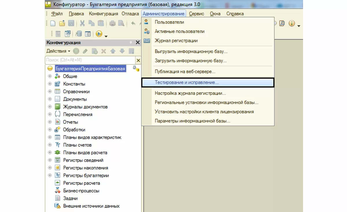This screenshot has height=212, width=347.
Task: Pin the Конфигурация panel with pin icon
Action: click(x=130, y=43)
